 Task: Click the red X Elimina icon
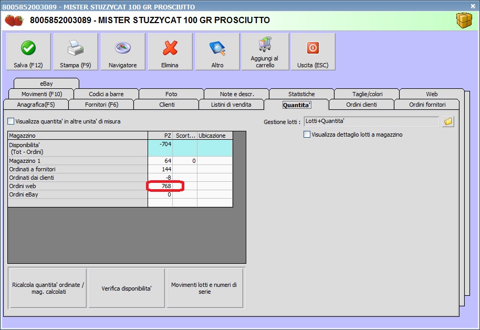click(170, 48)
